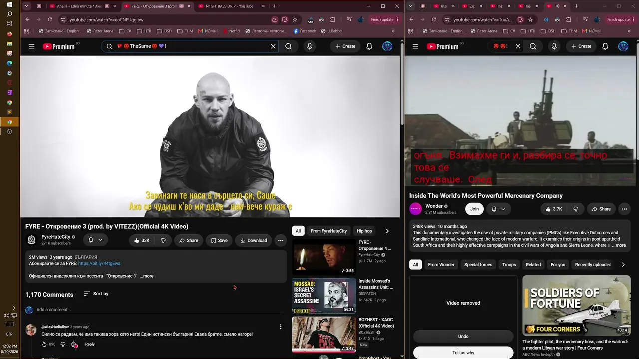Screen dimensions: 639x359
Task: Click Undo on the removed video card
Action: (463, 336)
